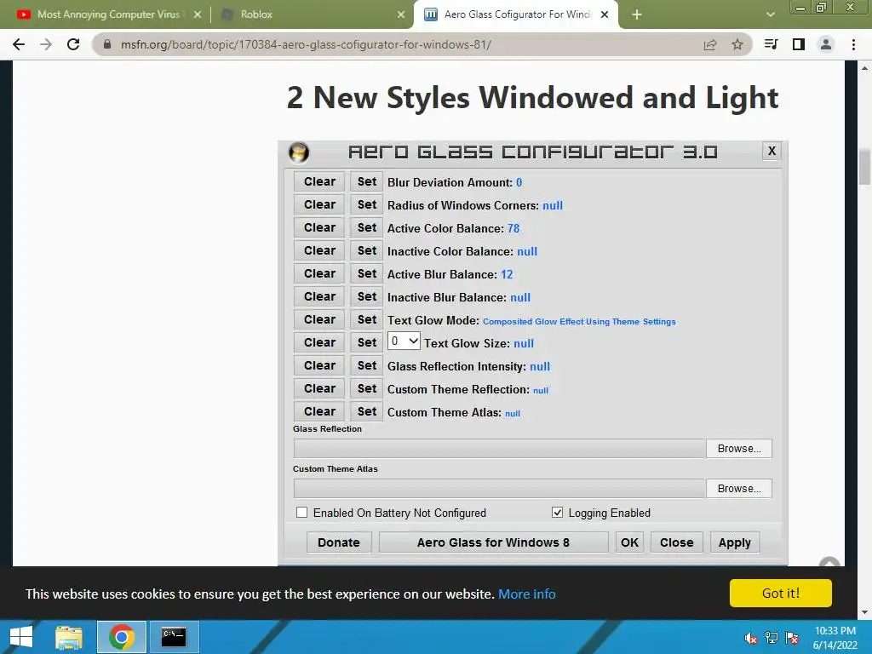Image resolution: width=872 pixels, height=654 pixels.
Task: Accept cookies with Got it!
Action: (x=780, y=593)
